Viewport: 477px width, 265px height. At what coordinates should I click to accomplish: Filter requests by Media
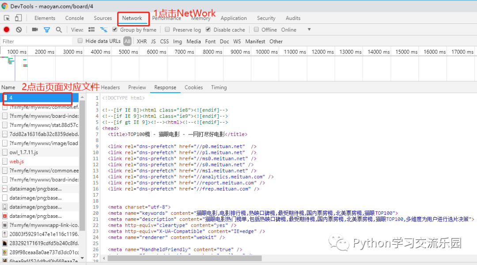[193, 41]
